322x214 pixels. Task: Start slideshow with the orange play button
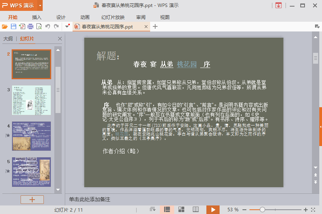coord(213,209)
